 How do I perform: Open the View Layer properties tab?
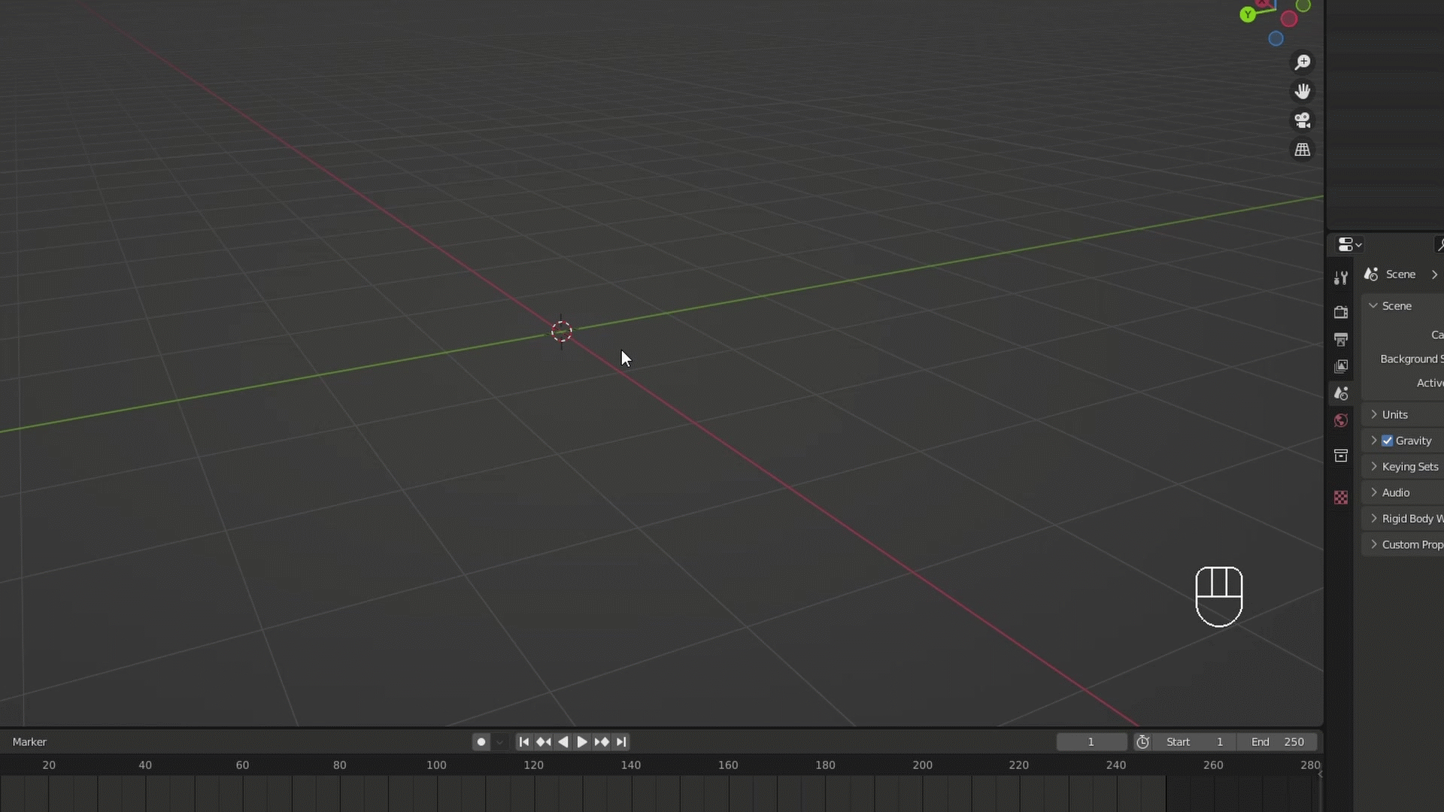pyautogui.click(x=1340, y=366)
